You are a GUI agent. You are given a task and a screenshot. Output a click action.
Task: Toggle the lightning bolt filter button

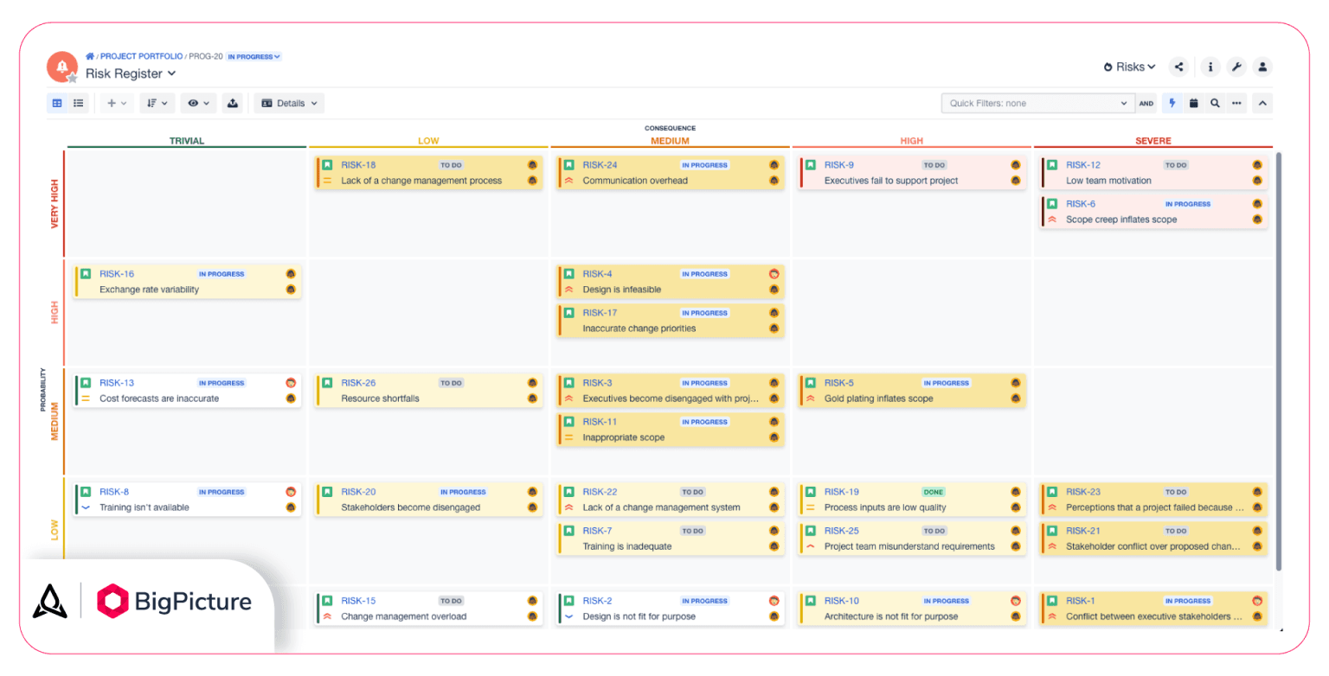pos(1172,103)
